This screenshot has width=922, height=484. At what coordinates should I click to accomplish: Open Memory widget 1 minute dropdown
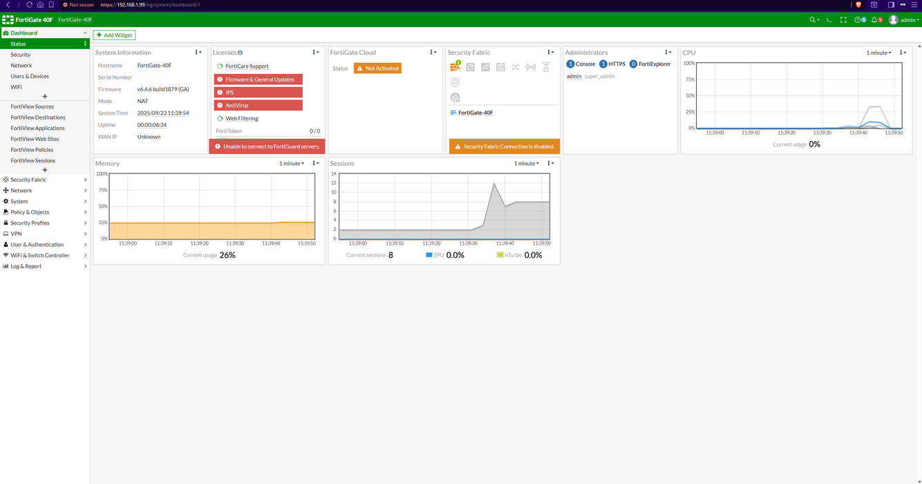[x=292, y=163]
